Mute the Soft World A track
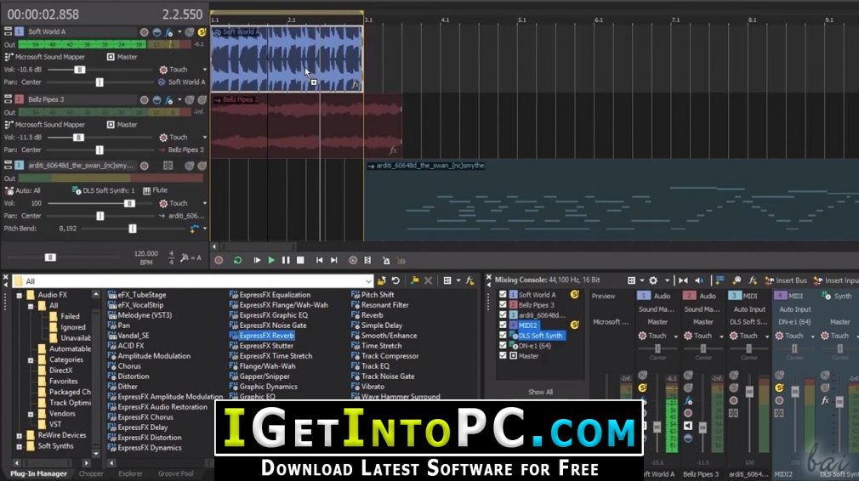 coord(190,32)
